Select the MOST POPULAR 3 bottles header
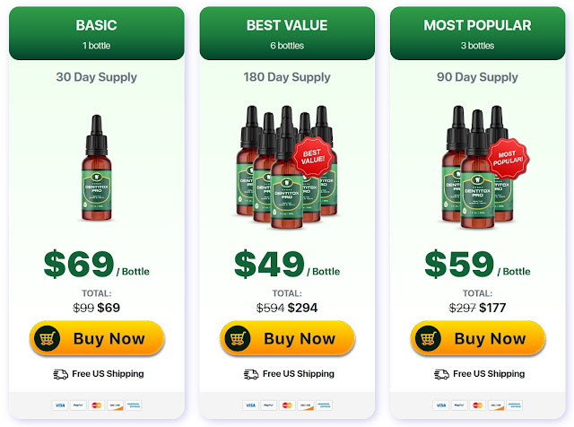Screen dimensions: 574x427 pos(477,33)
